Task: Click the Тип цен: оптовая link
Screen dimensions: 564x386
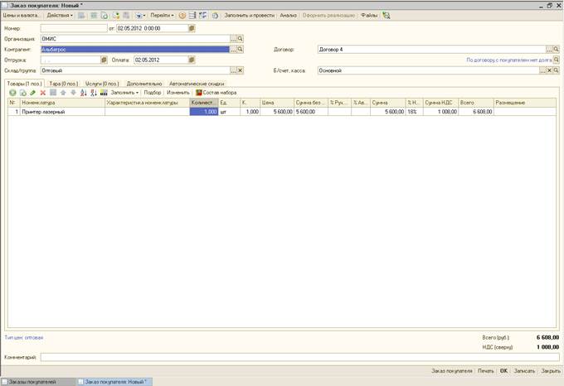Action: tap(24, 337)
